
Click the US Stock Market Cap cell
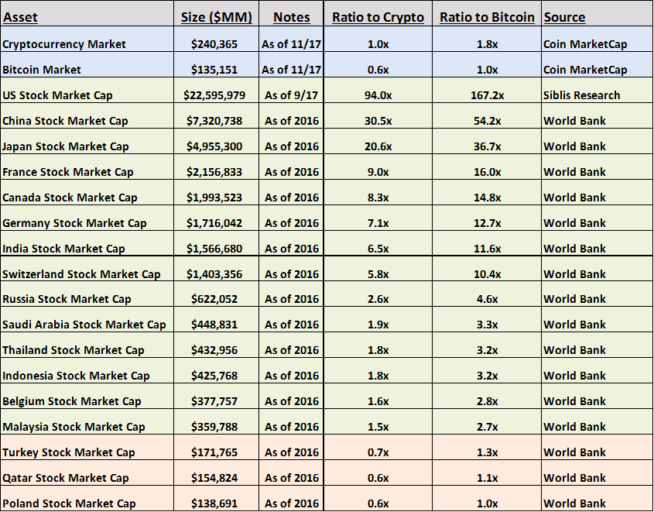(57, 95)
